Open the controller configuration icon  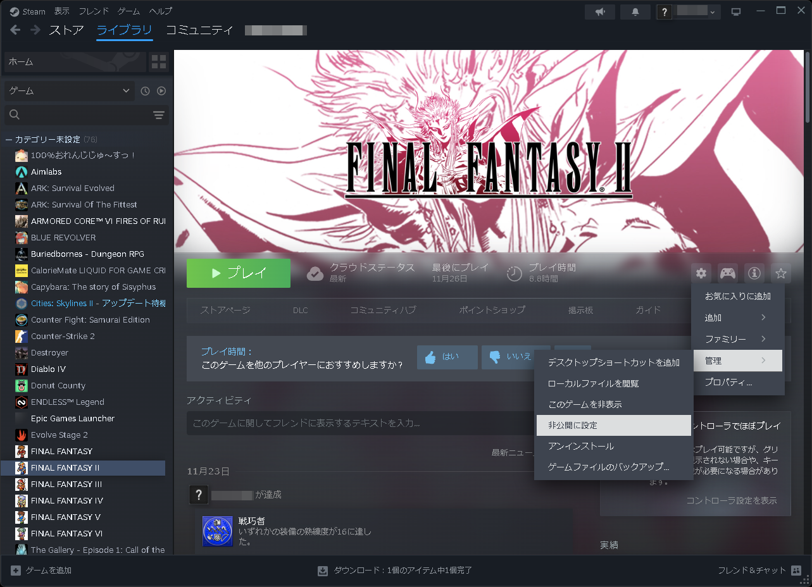(727, 273)
